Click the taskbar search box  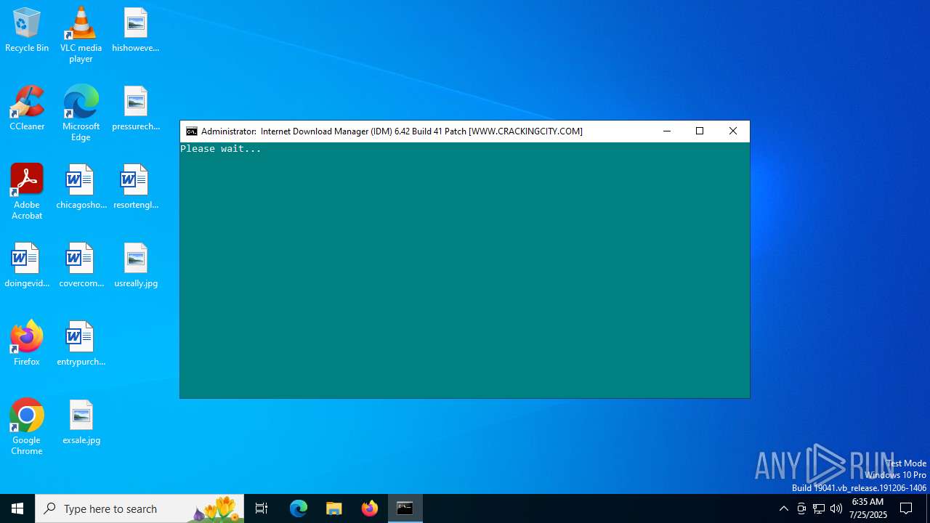click(139, 508)
